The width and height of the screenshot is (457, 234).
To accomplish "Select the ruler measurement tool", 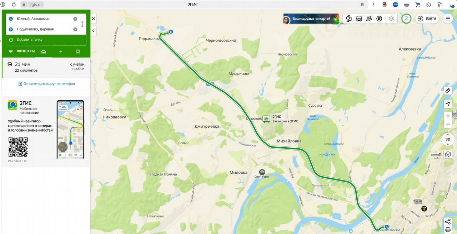I will [448, 91].
